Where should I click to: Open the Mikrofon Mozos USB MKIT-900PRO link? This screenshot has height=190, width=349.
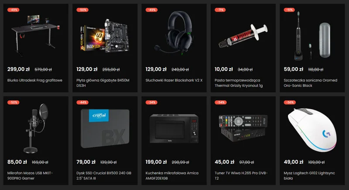[x=30, y=176]
